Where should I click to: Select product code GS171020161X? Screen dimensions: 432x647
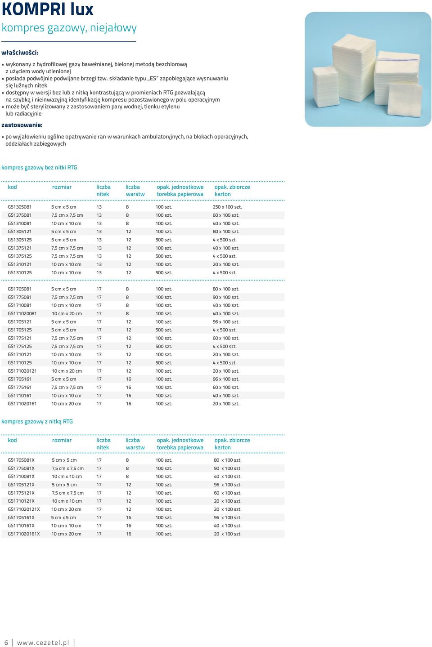[x=24, y=534]
